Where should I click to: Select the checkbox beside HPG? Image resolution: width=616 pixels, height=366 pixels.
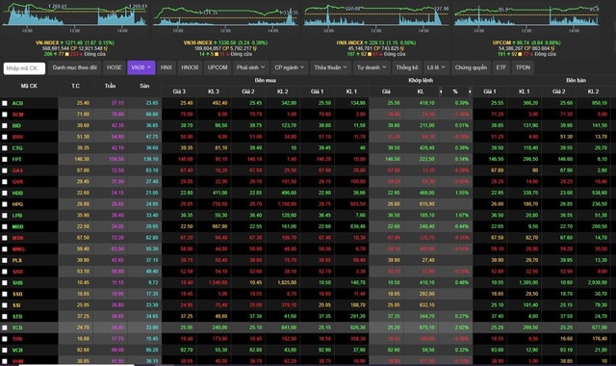5,204
